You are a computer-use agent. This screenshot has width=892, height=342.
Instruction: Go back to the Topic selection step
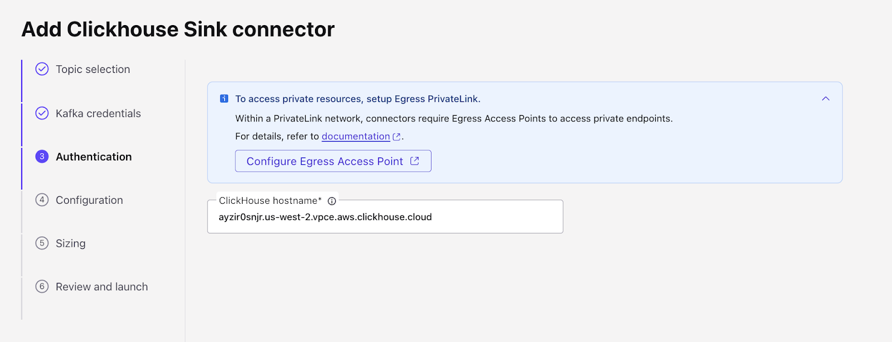click(x=92, y=69)
